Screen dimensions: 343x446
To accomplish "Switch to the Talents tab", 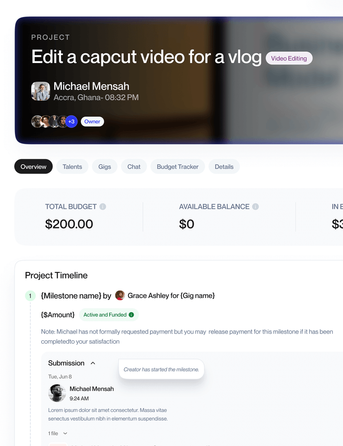I will (72, 167).
